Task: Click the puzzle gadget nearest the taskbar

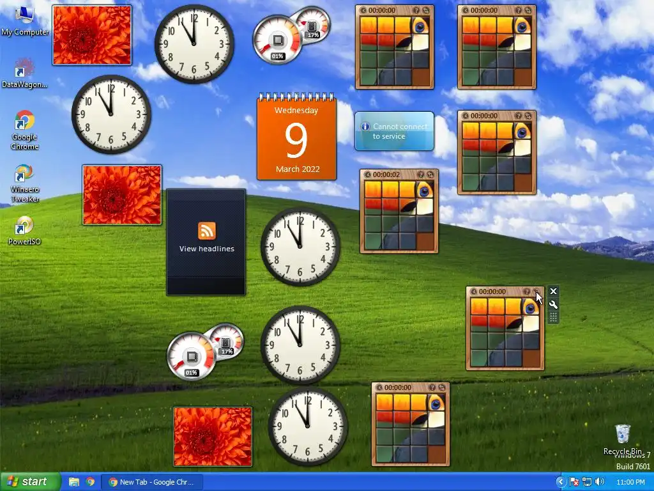Action: (411, 425)
